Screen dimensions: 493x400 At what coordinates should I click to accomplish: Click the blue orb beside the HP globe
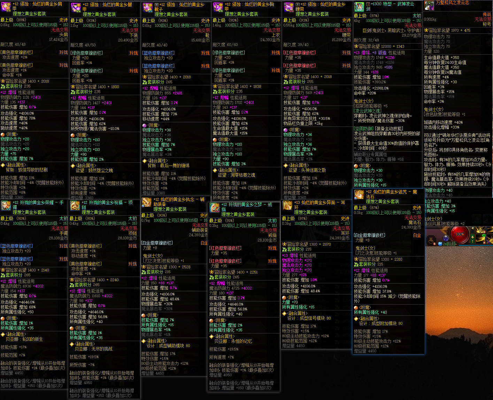446,239
